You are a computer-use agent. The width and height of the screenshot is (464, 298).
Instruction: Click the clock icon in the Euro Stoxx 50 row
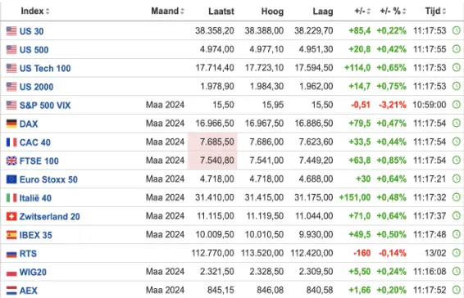pos(457,178)
